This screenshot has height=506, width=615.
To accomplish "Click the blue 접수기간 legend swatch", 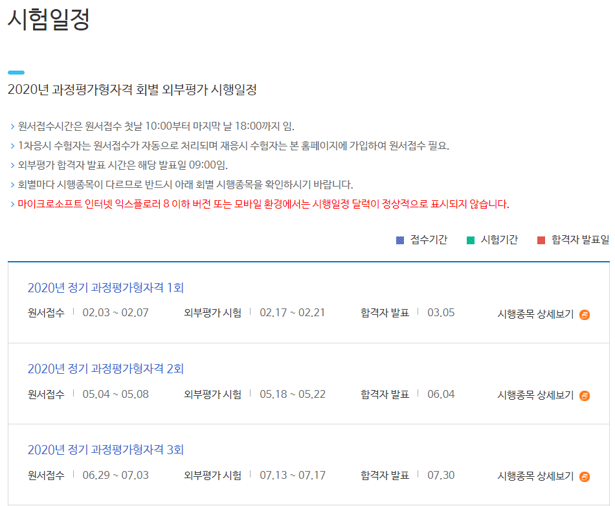I will [x=399, y=240].
